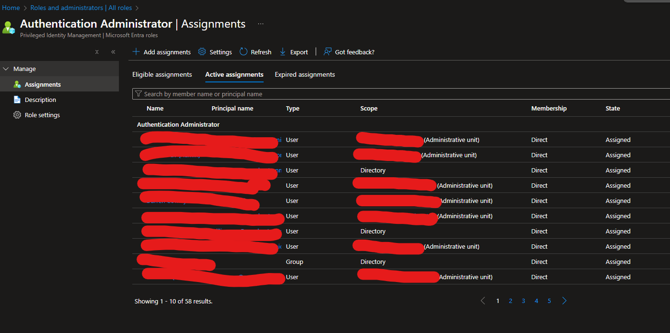Select current results page 1

coord(498,301)
